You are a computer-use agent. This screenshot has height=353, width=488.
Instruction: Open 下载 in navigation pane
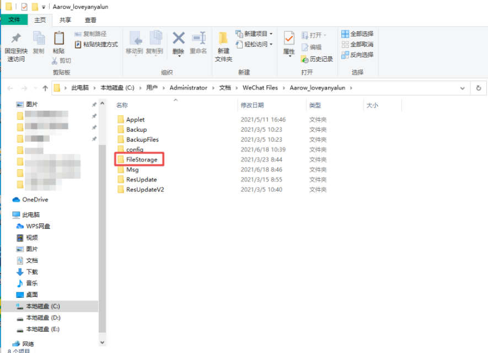click(x=31, y=272)
